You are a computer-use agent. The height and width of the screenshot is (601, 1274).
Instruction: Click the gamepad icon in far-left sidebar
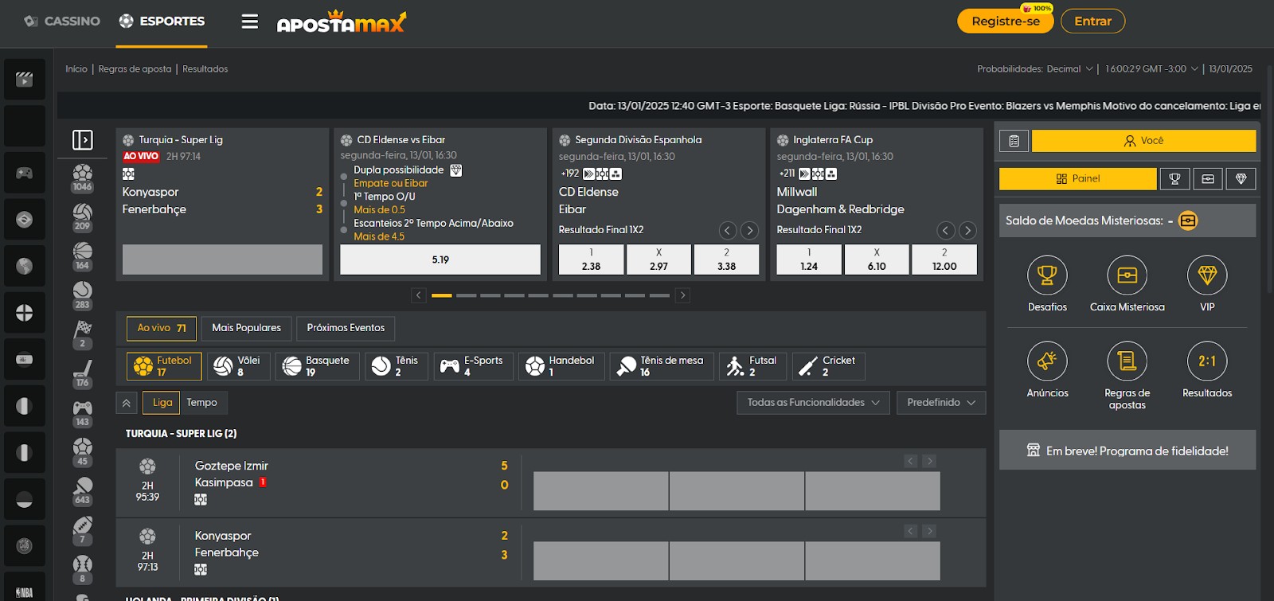tap(25, 173)
